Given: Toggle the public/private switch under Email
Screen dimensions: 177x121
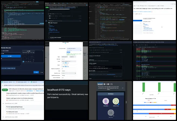Looking at the screenshot, I should 66,63.
